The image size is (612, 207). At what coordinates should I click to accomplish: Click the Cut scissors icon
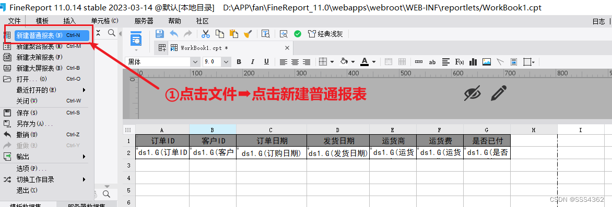(206, 34)
